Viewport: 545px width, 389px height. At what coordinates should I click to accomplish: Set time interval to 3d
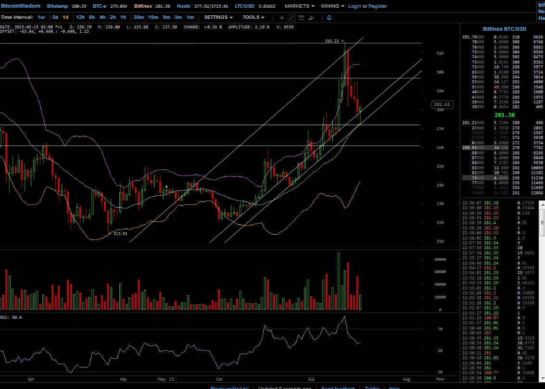coord(55,17)
